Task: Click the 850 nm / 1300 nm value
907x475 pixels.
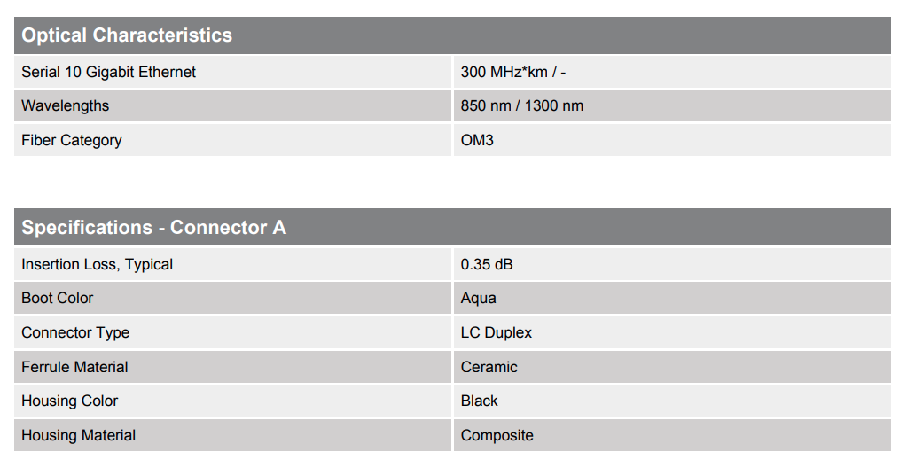Action: click(x=521, y=105)
